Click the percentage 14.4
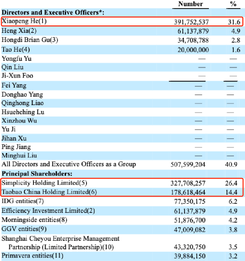Screen dimensions: 245x261 [231, 192]
